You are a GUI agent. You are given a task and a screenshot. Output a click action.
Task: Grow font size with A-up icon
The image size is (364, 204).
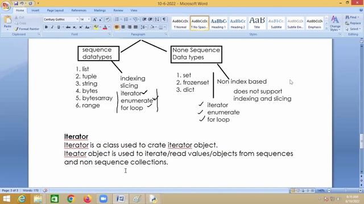click(94, 19)
